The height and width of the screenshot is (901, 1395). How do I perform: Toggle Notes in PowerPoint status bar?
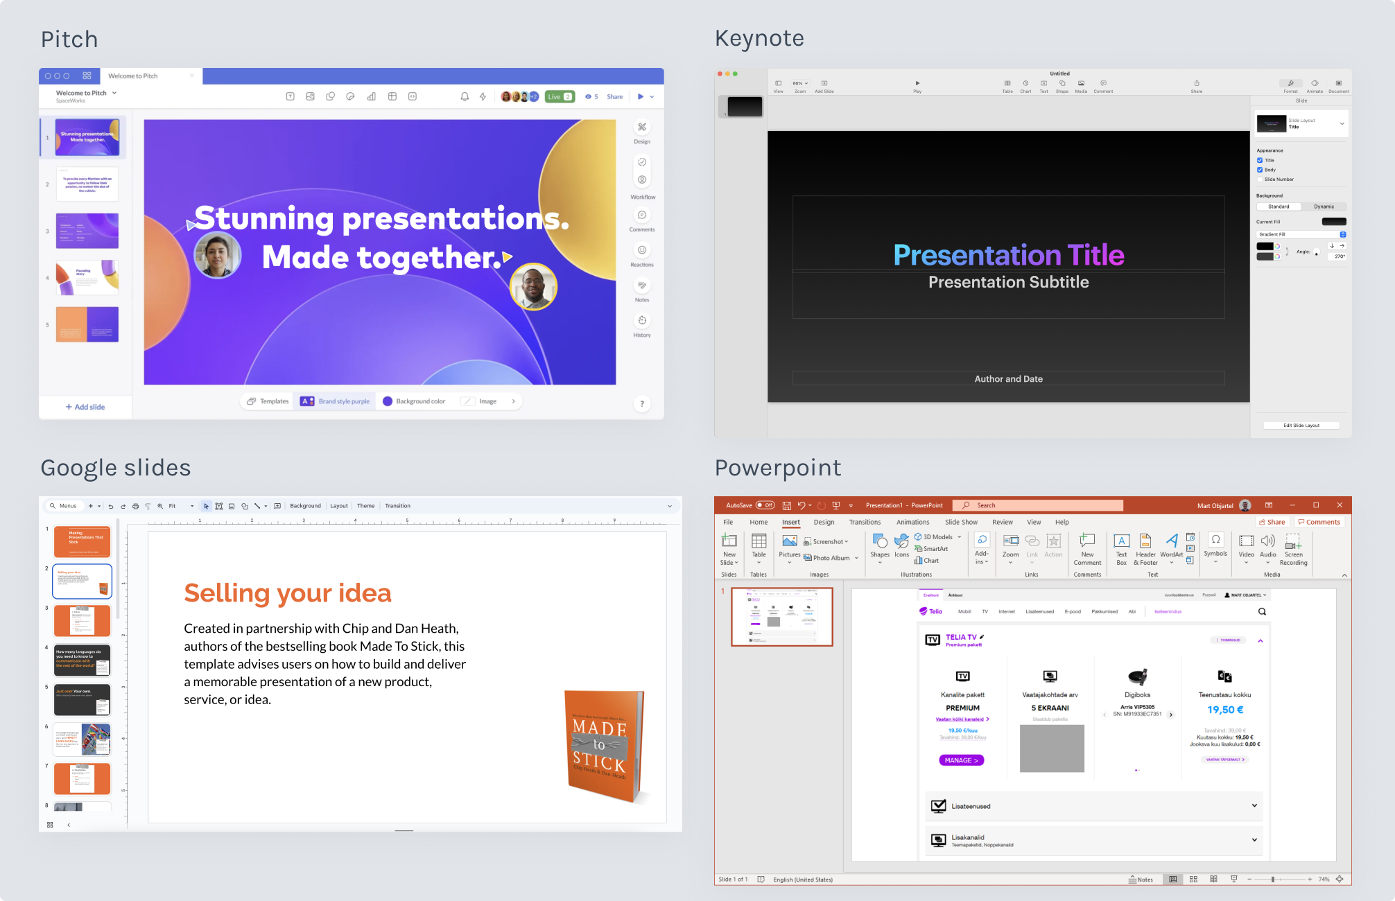point(1141,880)
